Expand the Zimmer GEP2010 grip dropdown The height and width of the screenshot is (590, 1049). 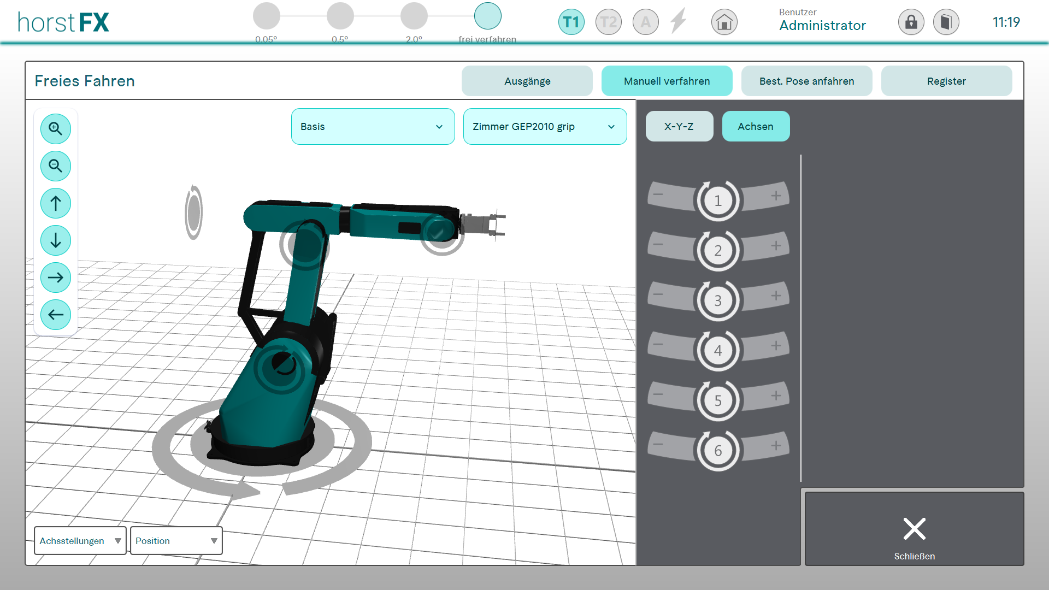pyautogui.click(x=545, y=127)
